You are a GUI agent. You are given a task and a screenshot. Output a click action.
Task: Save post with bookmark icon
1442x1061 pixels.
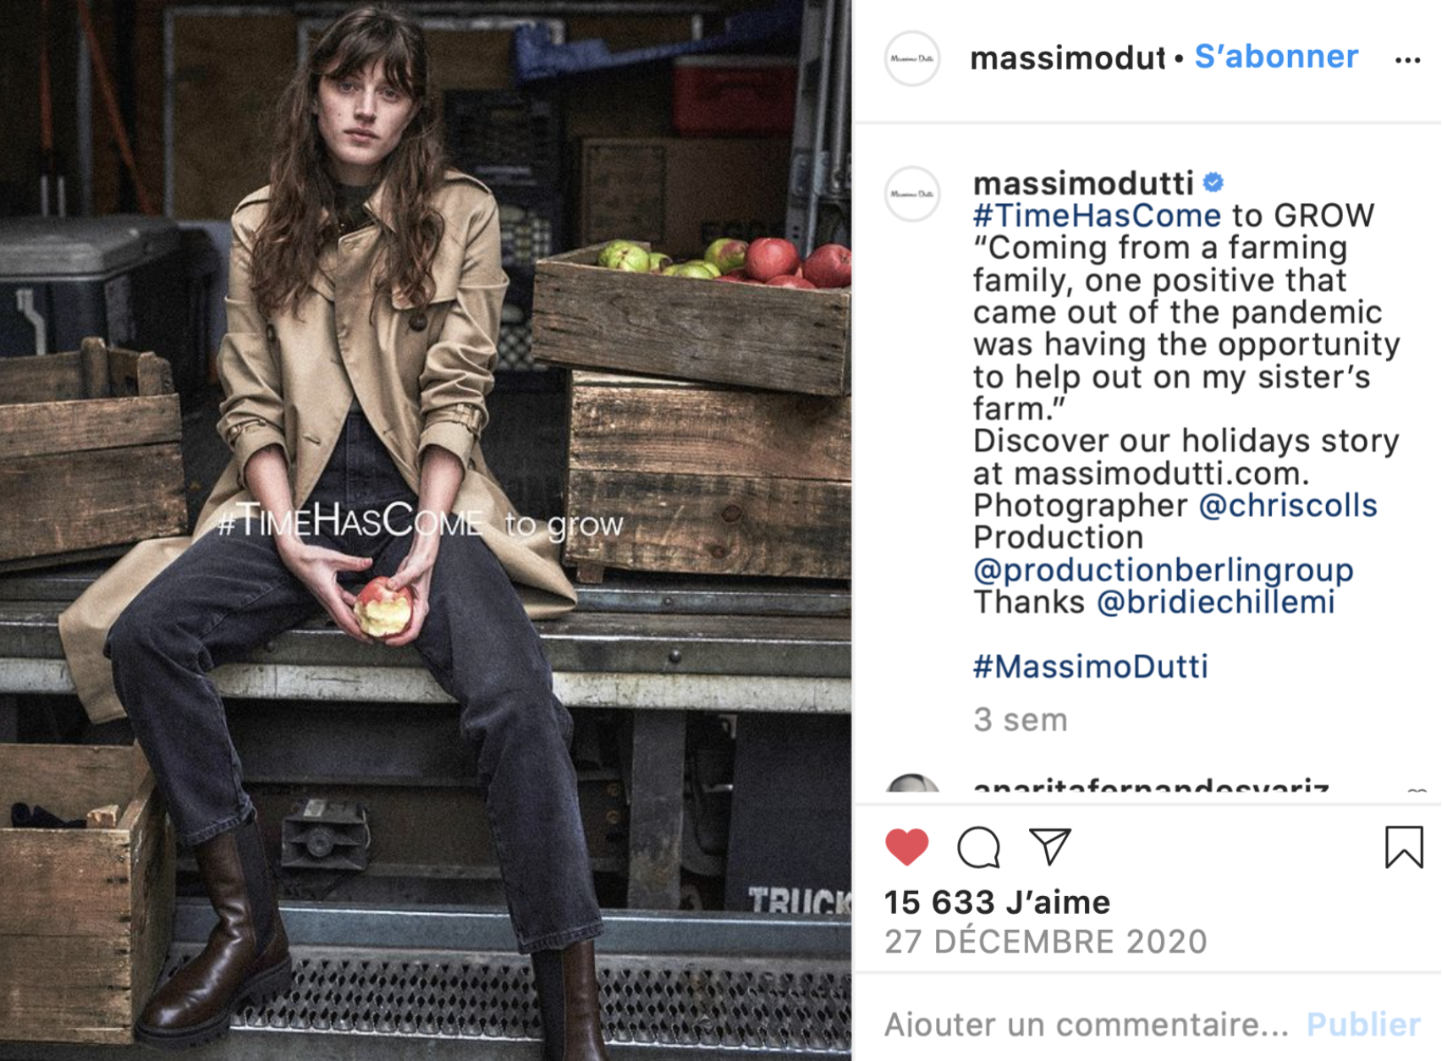[x=1404, y=847]
